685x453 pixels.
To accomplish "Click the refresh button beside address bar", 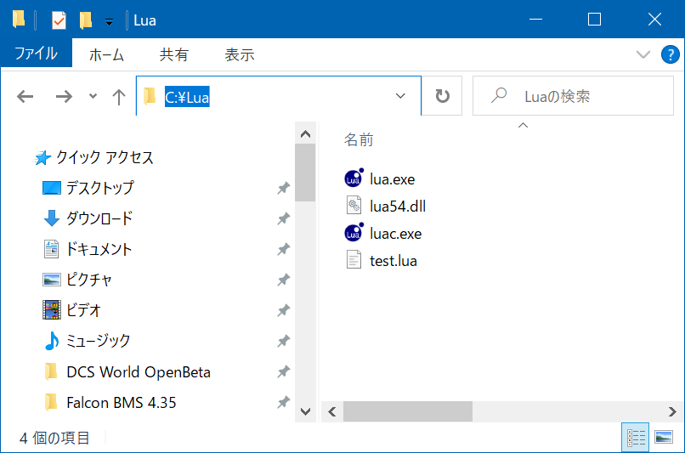I will (442, 96).
